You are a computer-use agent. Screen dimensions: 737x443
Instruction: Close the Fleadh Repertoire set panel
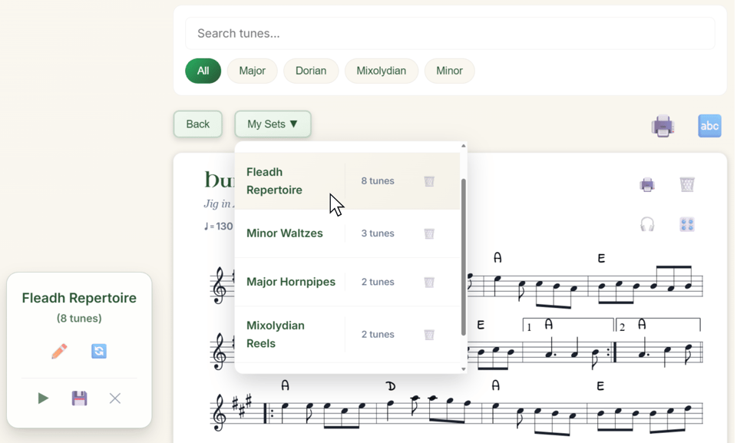tap(115, 398)
